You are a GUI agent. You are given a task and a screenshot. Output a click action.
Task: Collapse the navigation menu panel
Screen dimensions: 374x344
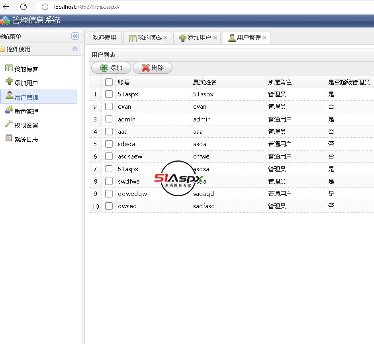[x=75, y=36]
